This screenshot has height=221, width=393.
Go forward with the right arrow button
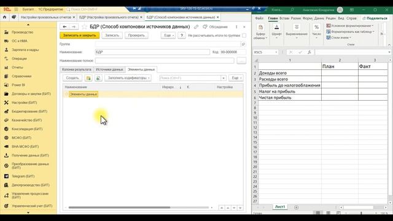74,27
